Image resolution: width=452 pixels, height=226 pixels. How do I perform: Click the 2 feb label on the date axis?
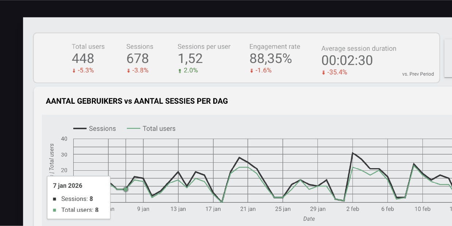(352, 209)
